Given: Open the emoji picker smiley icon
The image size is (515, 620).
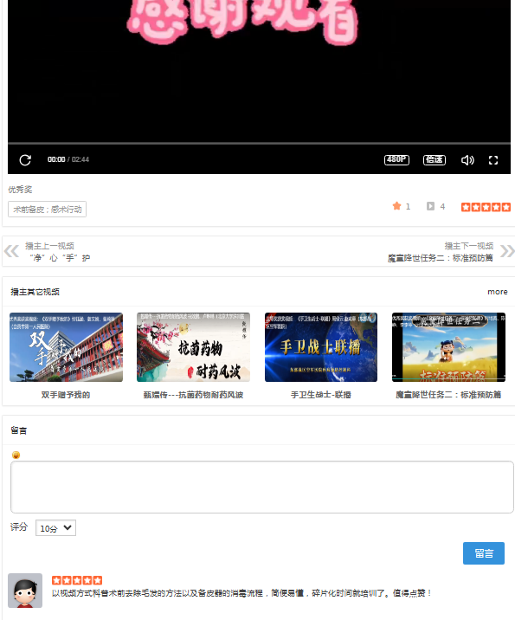Looking at the screenshot, I should click(x=16, y=455).
